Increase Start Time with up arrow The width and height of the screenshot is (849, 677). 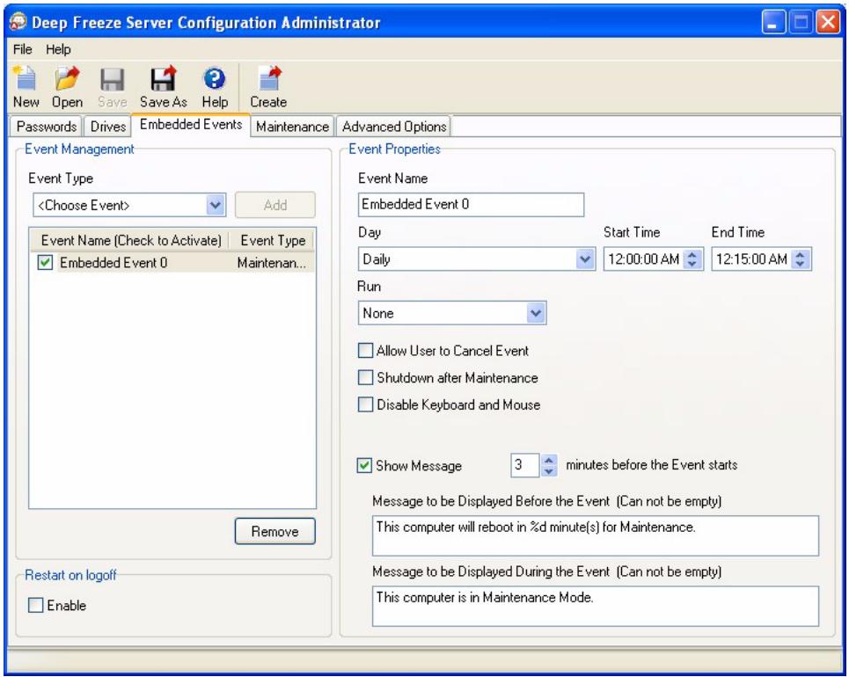click(692, 254)
